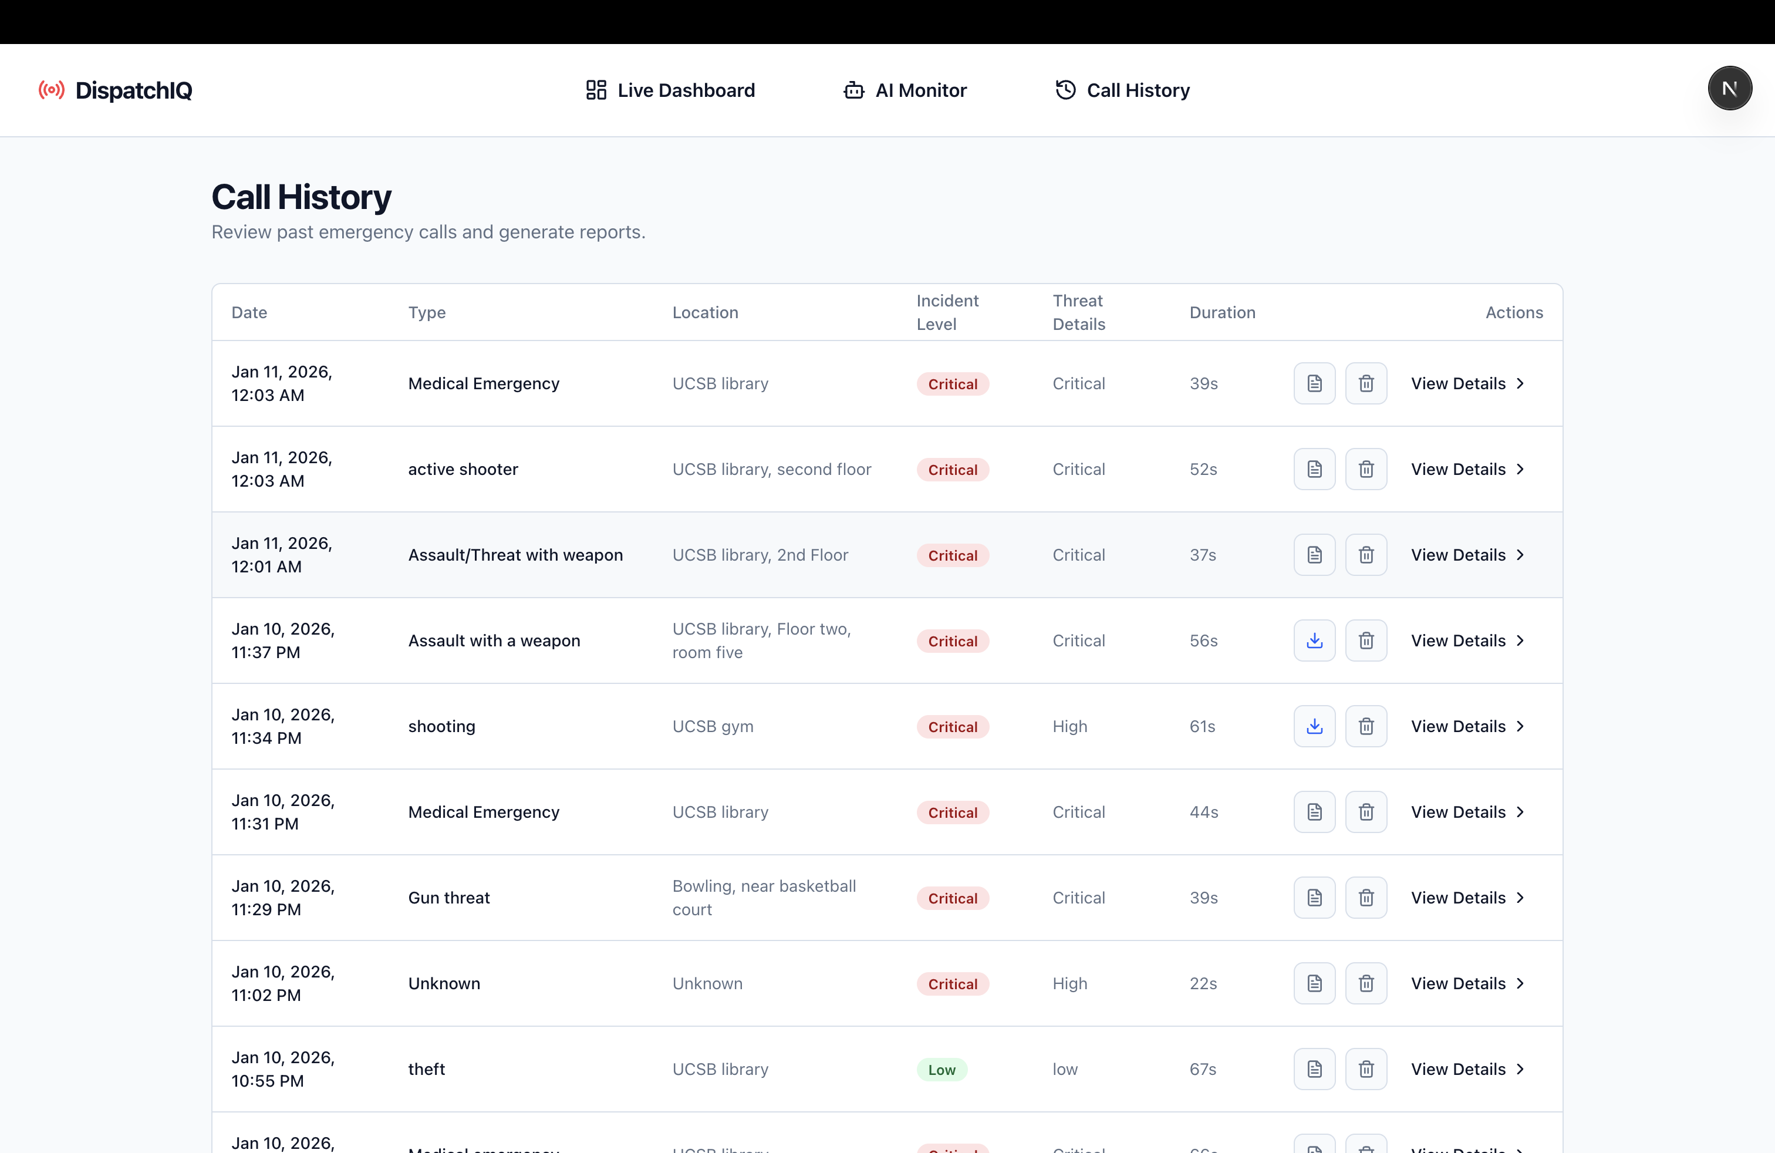Open the Live Dashboard tab
Image resolution: width=1775 pixels, height=1153 pixels.
coord(670,90)
